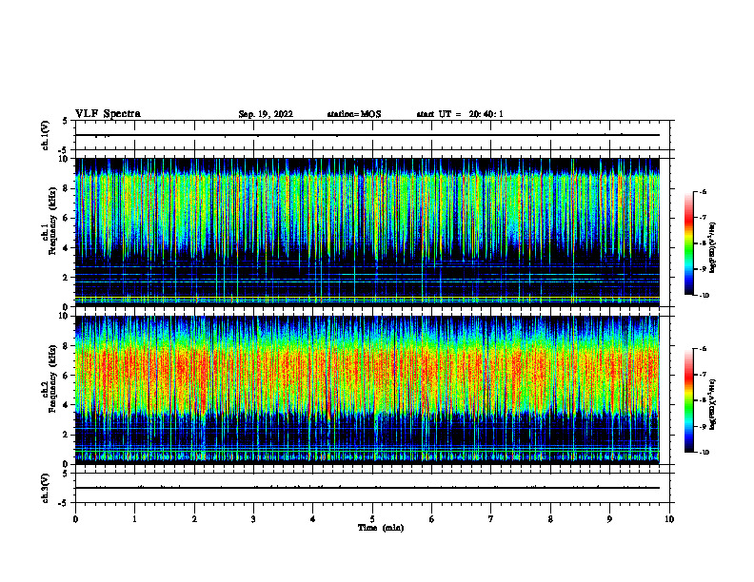This screenshot has height=582, width=754.
Task: Click the 'VLF Spectra' title text
Action: click(x=108, y=114)
